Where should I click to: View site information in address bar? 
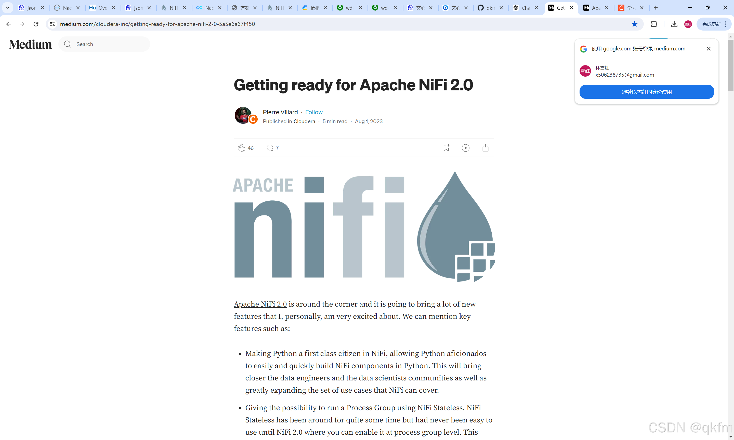[x=53, y=24]
